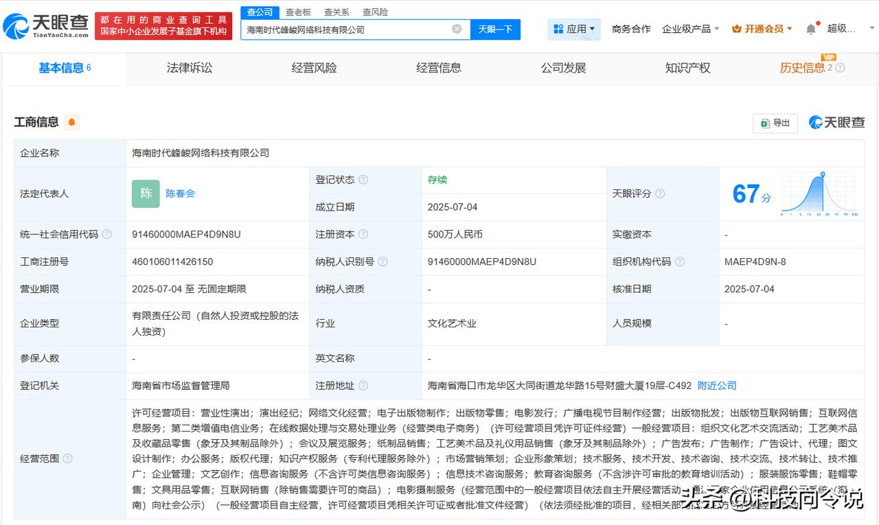Open legal representative 陈春会 link
This screenshot has width=879, height=525.
click(180, 194)
